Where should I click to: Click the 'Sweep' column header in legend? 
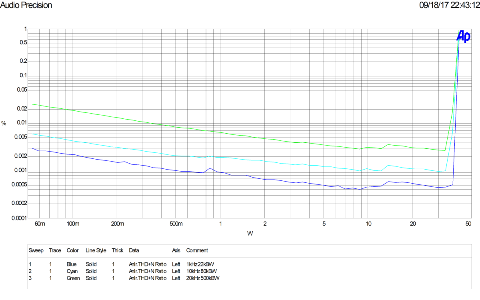point(36,251)
